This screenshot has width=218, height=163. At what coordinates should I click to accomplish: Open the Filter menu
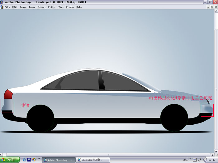[x=52, y=7]
